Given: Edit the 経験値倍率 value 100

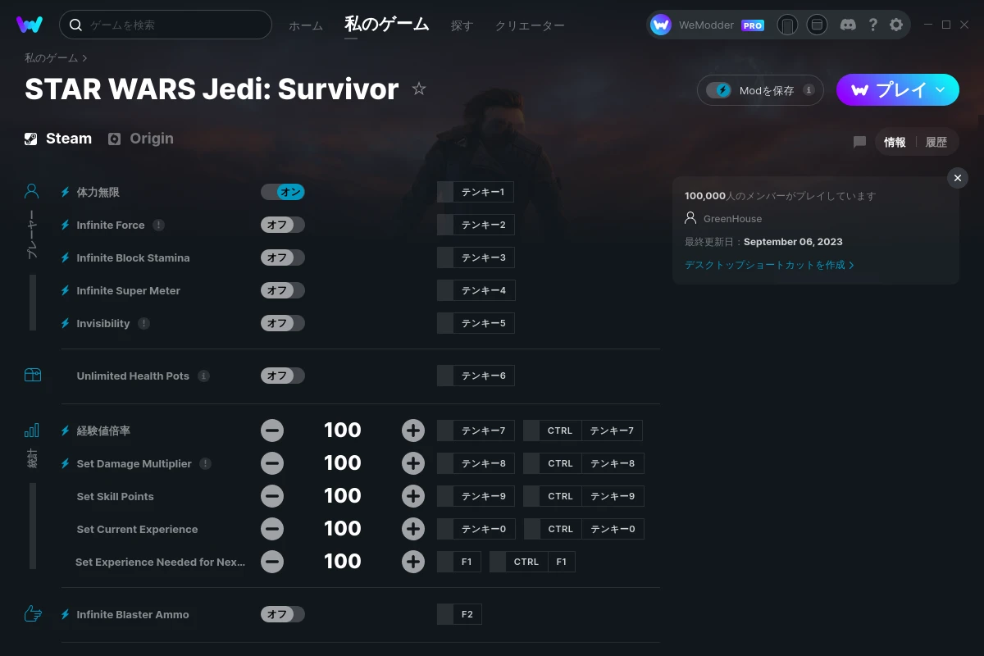Looking at the screenshot, I should (x=343, y=430).
